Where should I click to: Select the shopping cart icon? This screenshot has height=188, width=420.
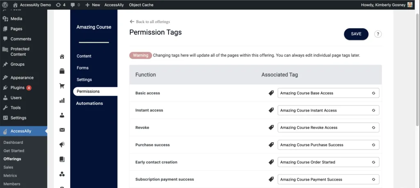62,86
